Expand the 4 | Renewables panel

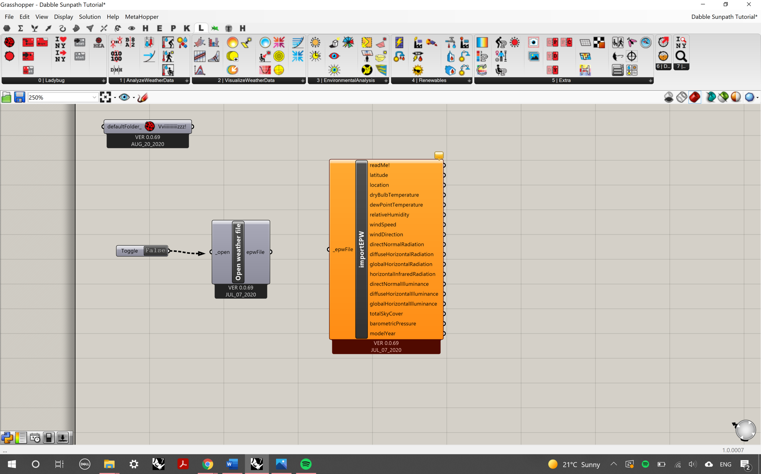tap(469, 81)
